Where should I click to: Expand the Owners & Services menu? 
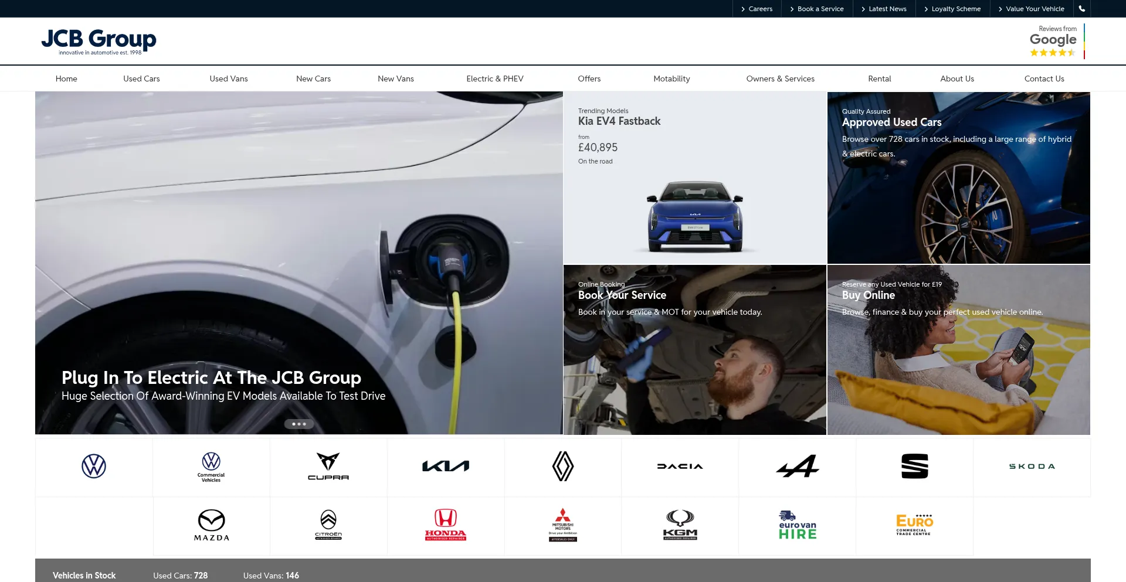click(780, 79)
